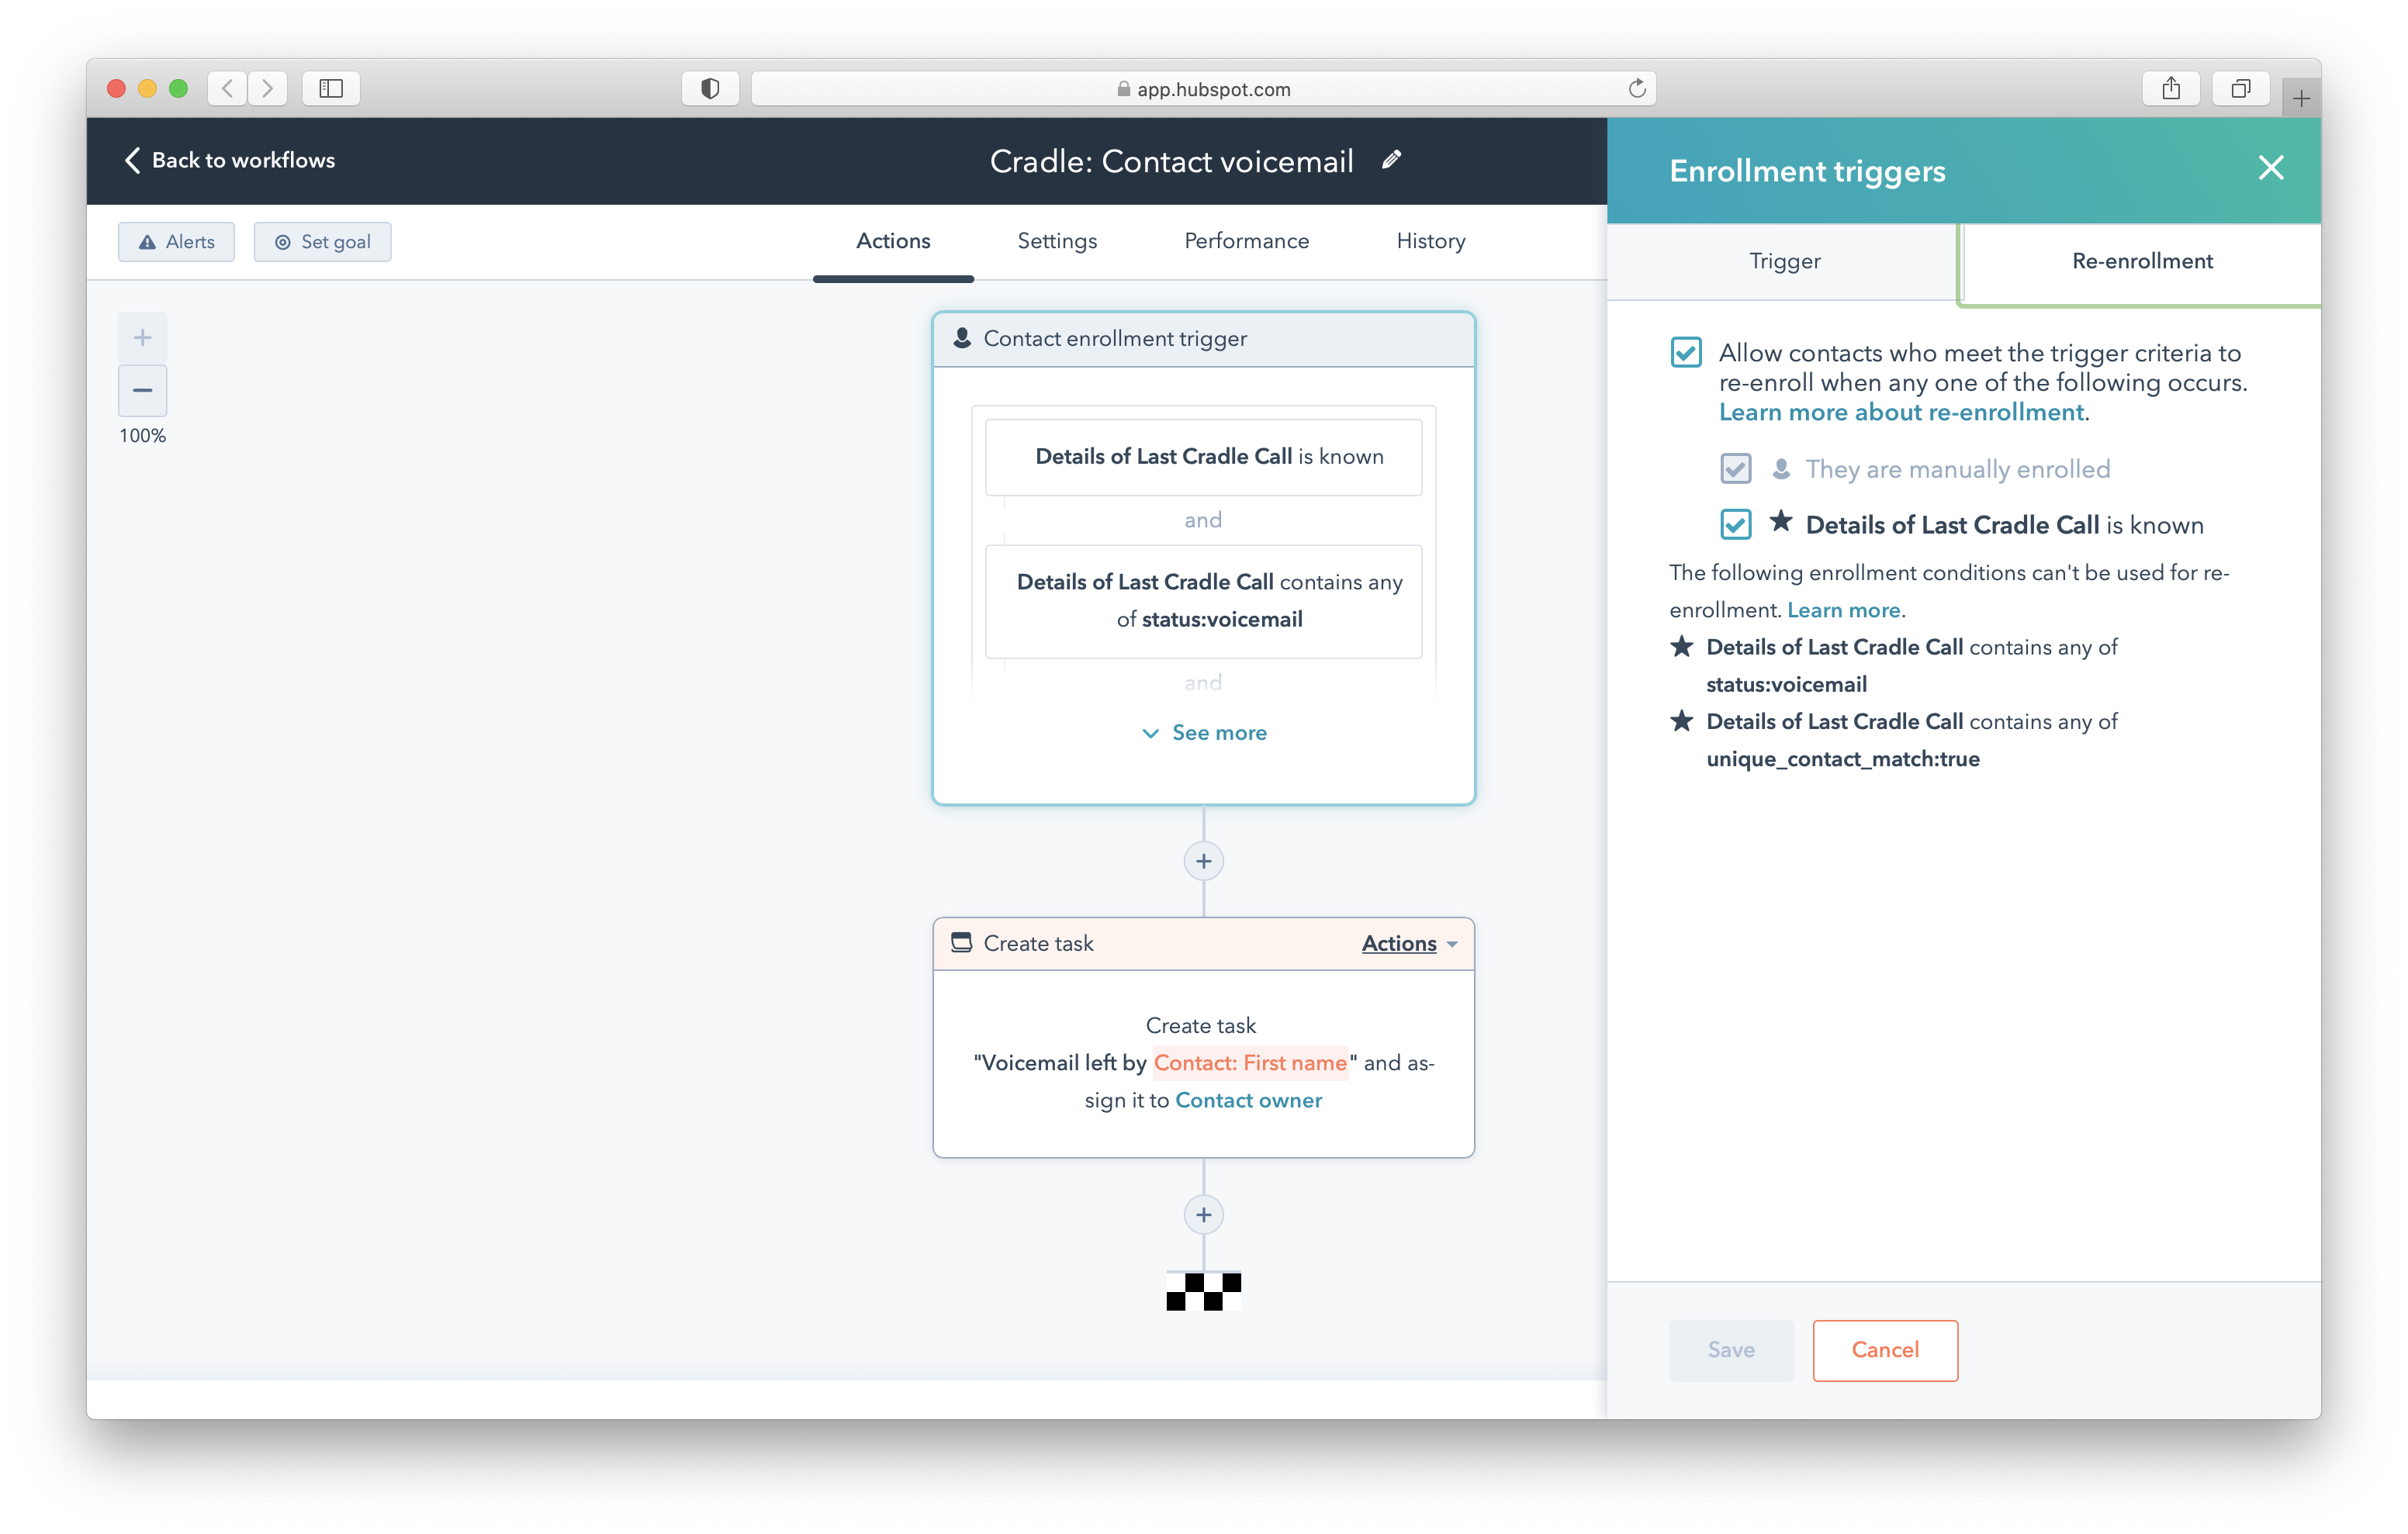This screenshot has height=1534, width=2408.
Task: Go back to workflows with chevron
Action: 132,160
